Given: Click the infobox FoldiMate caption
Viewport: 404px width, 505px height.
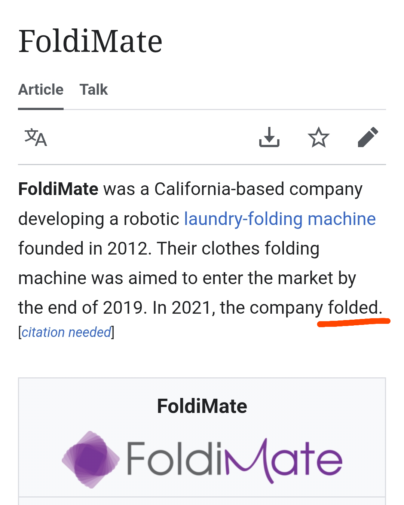Looking at the screenshot, I should click(202, 406).
